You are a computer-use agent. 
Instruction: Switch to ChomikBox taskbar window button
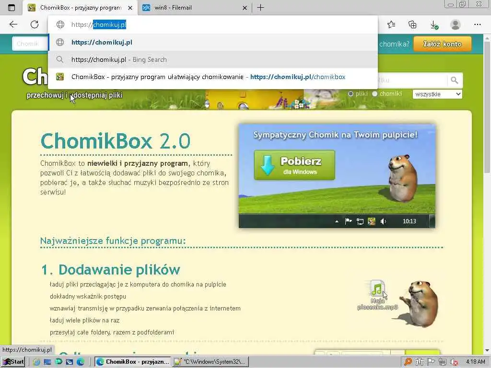[133, 362]
